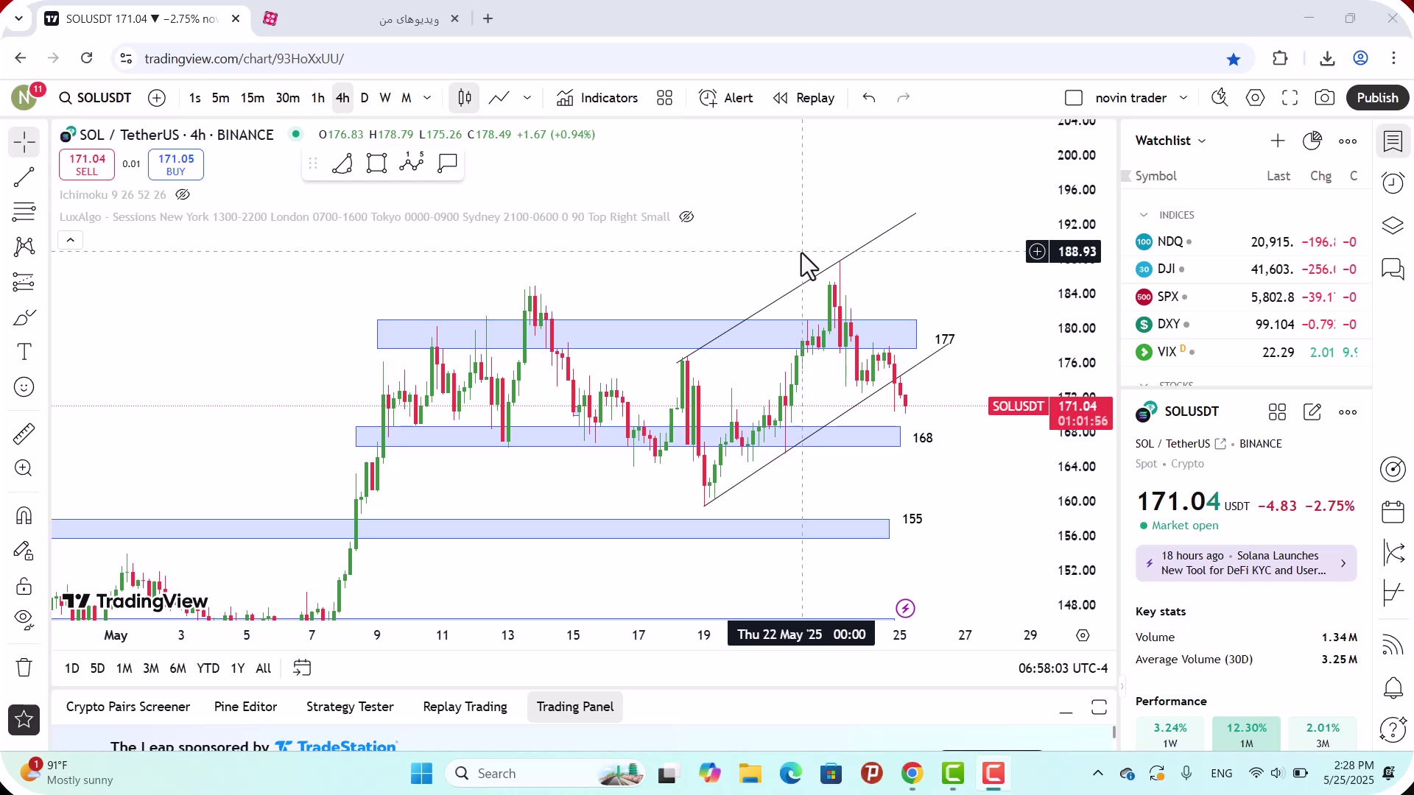Open candlestick chart style selector
Viewport: 1414px width, 795px height.
point(465,98)
